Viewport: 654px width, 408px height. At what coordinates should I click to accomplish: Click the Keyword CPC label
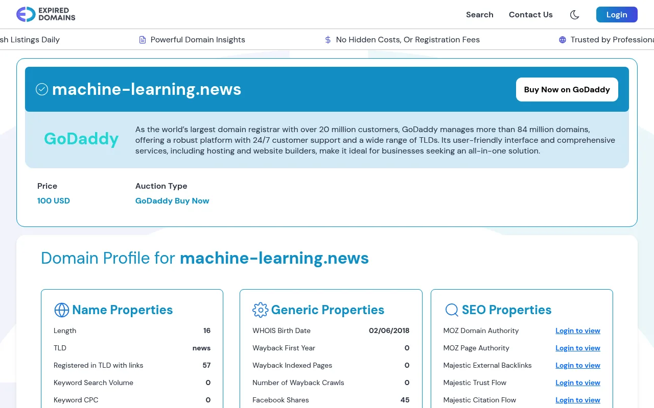[x=76, y=400]
